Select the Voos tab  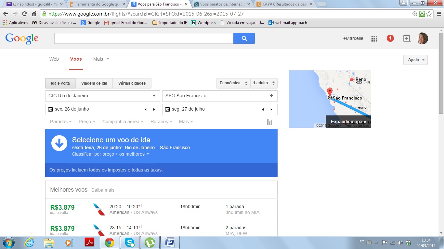pyautogui.click(x=76, y=59)
